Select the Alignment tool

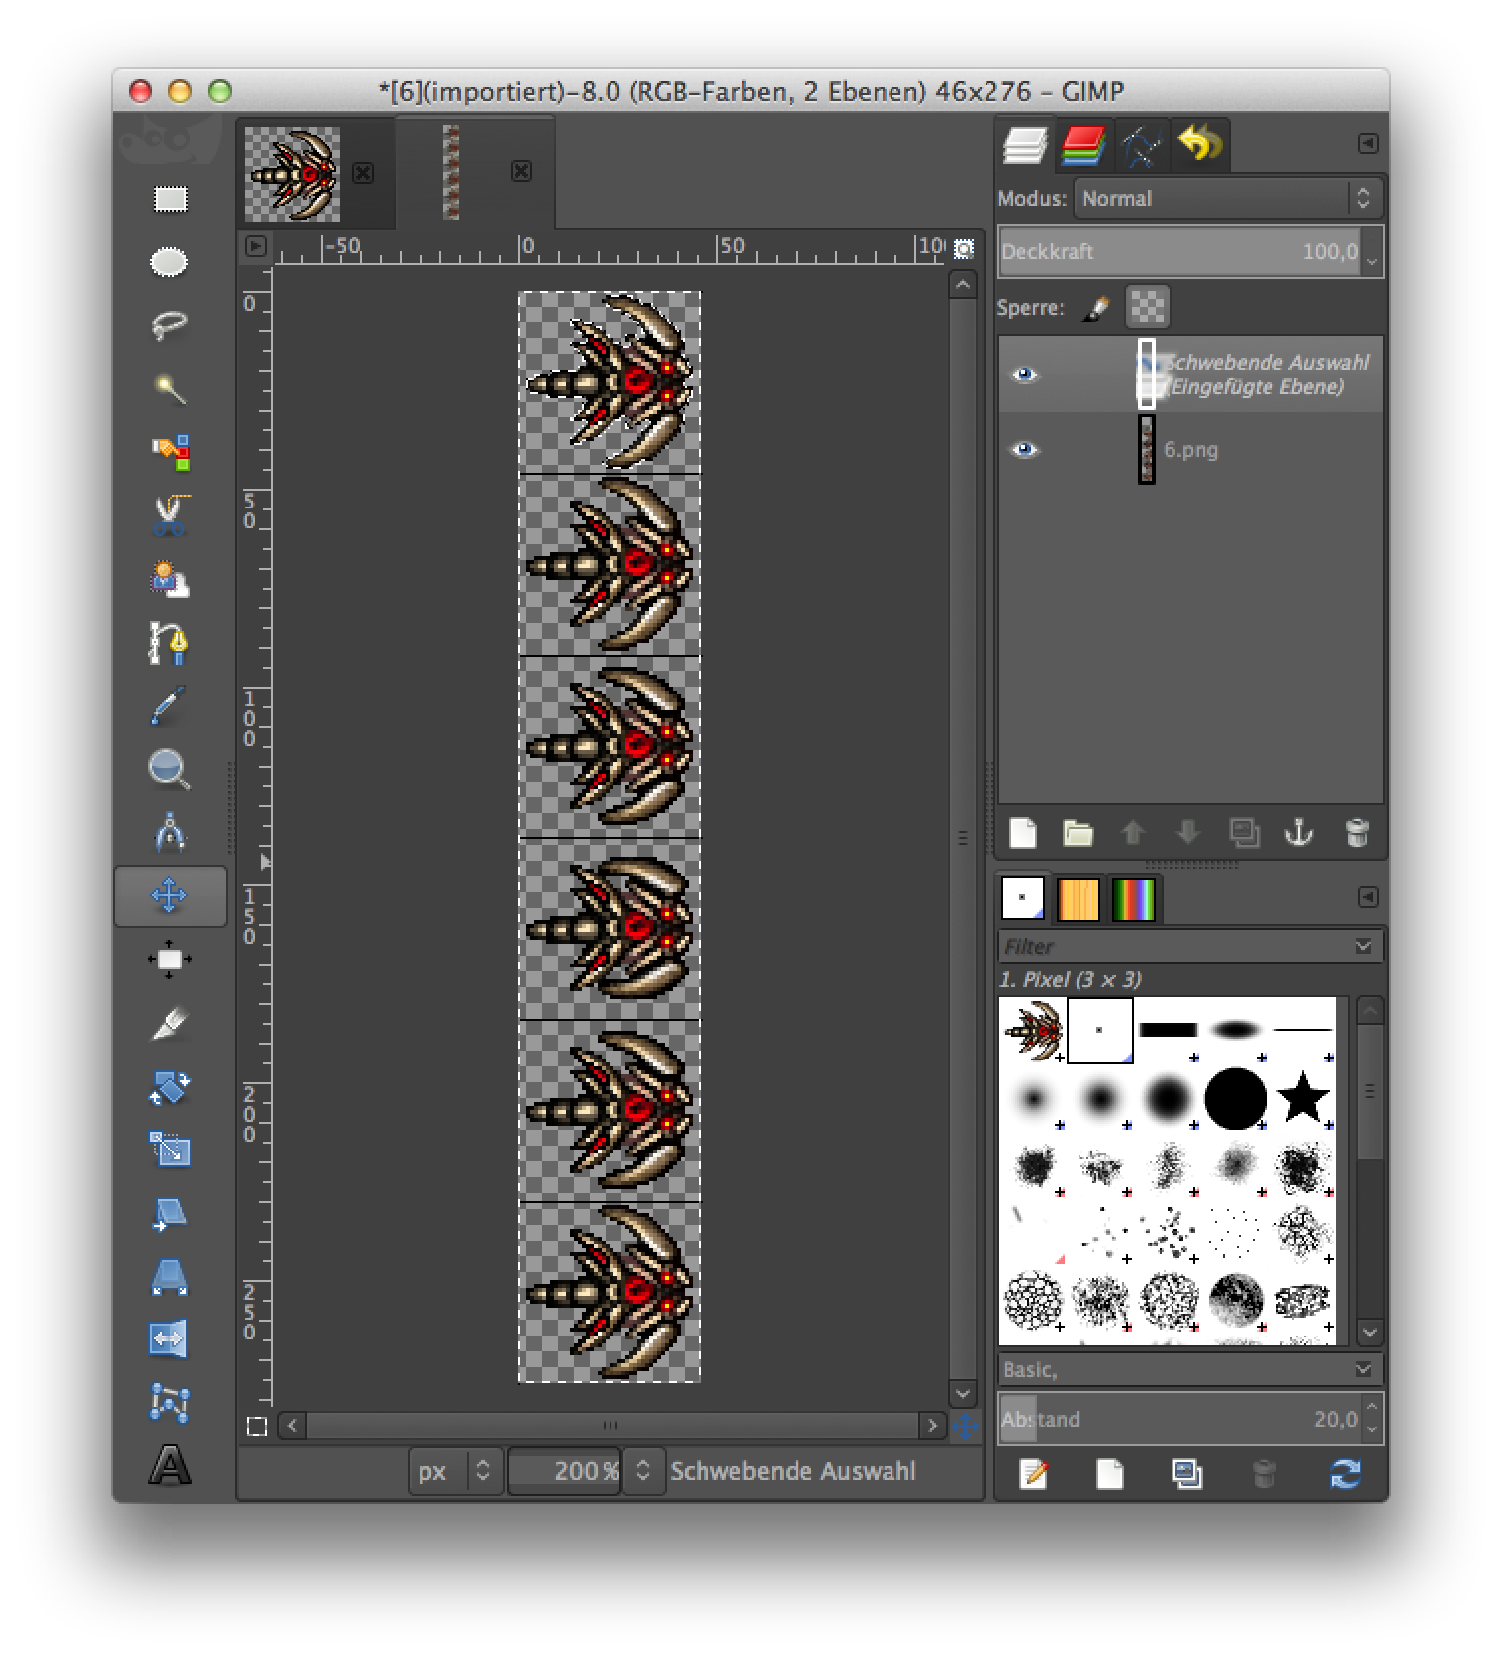coord(170,960)
